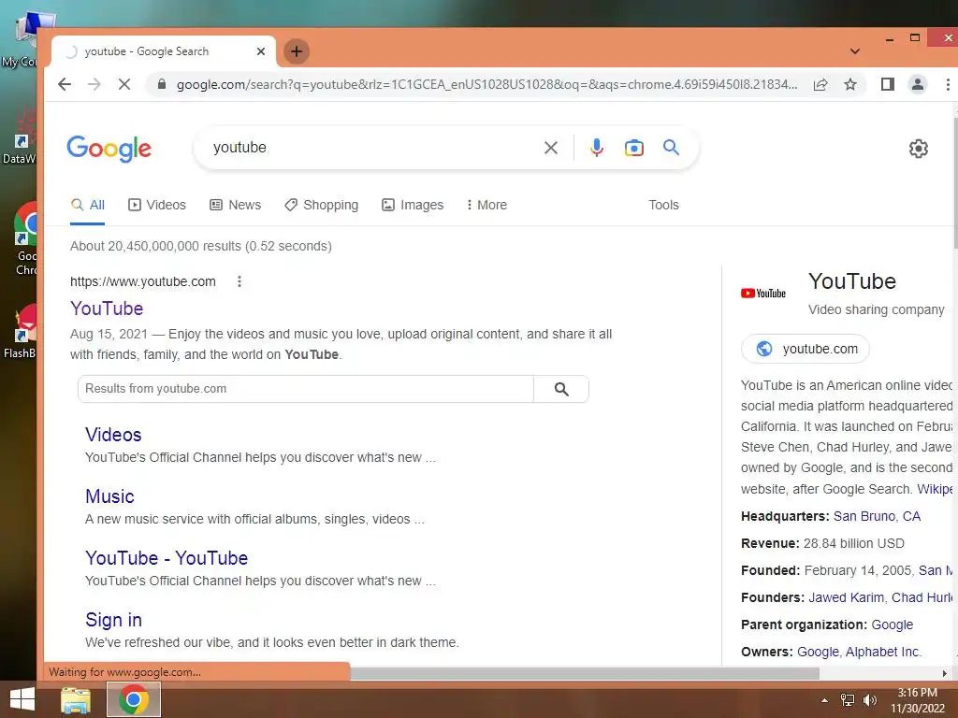Switch to News results tab
This screenshot has width=958, height=718.
coord(235,205)
